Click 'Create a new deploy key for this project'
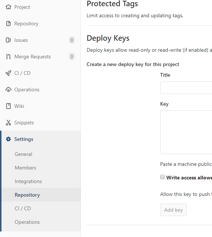Viewport: 212px width, 237px height. pos(133,65)
